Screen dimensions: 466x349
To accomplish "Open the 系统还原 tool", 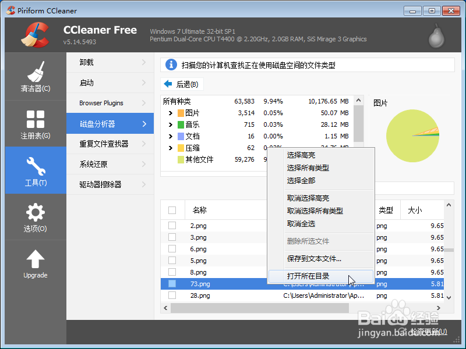I will click(110, 164).
